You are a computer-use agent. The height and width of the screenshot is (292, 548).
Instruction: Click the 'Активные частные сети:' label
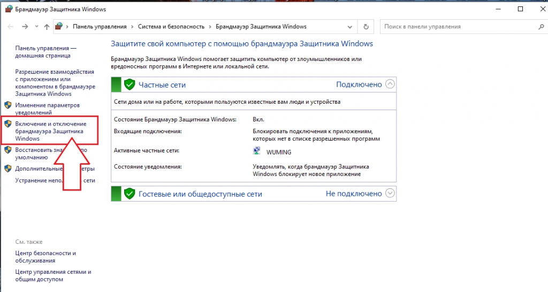(147, 150)
